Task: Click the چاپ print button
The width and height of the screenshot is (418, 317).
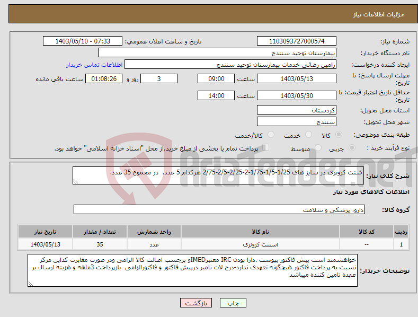Action: click(233, 303)
